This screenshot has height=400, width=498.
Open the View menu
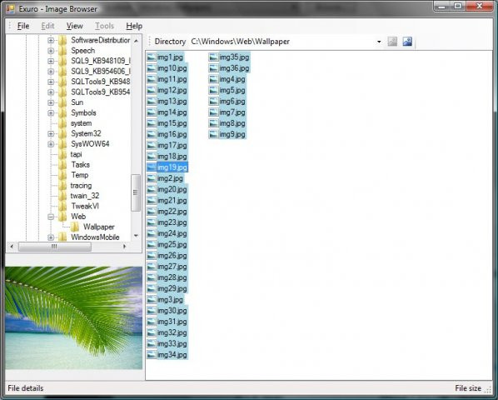click(75, 26)
